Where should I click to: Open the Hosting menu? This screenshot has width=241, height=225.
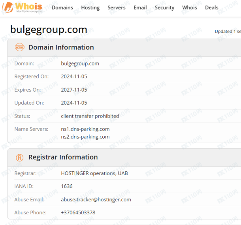pos(90,7)
